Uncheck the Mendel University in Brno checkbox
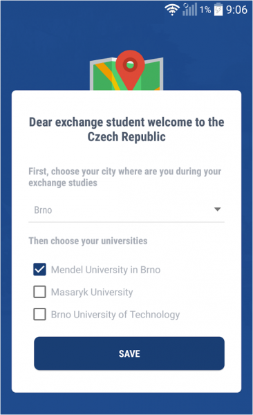Image resolution: width=253 pixels, height=415 pixels. coord(39,270)
